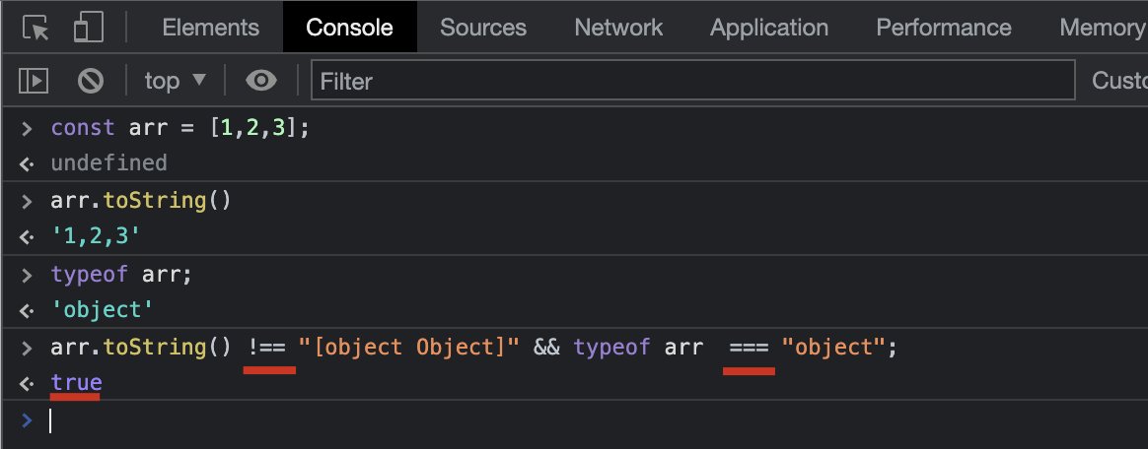Click the 'undefined' output line
Viewport: 1148px width, 449px height.
tap(109, 162)
